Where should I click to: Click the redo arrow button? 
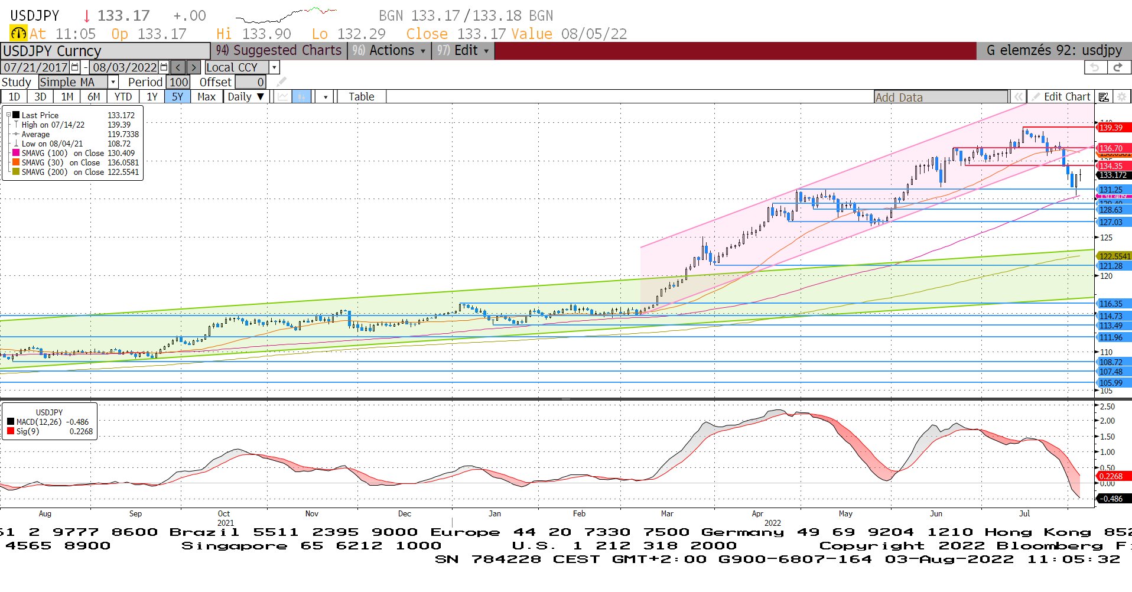point(1118,67)
